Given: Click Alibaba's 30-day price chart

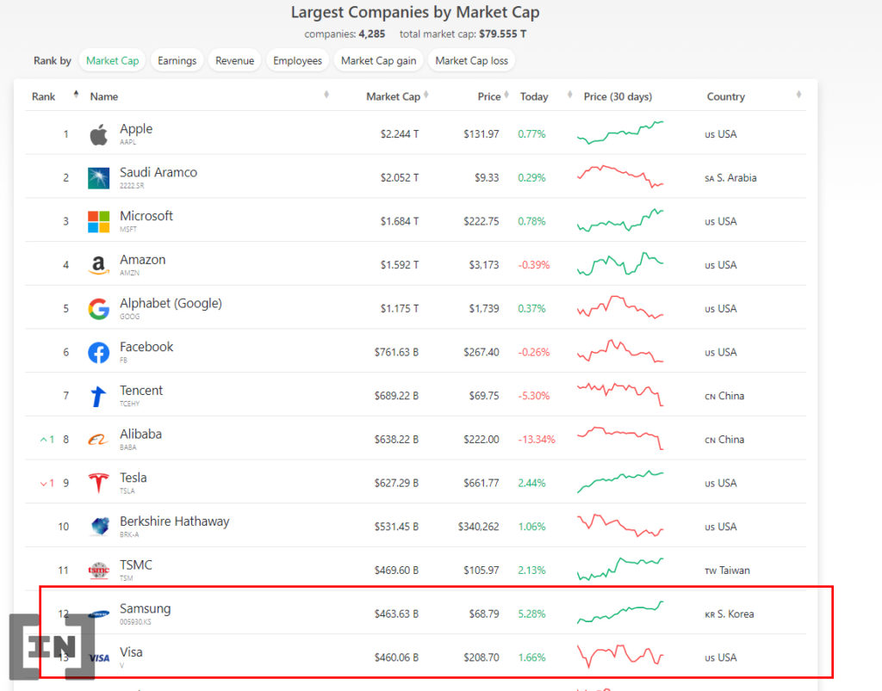Looking at the screenshot, I should point(620,438).
